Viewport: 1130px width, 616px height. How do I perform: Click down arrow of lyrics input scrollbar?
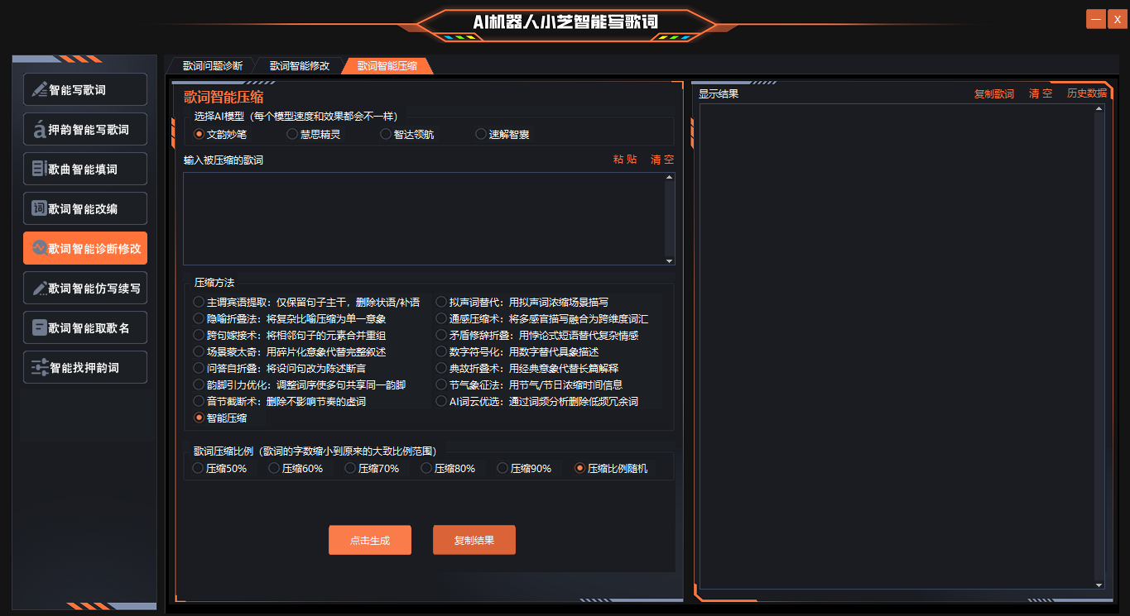669,260
